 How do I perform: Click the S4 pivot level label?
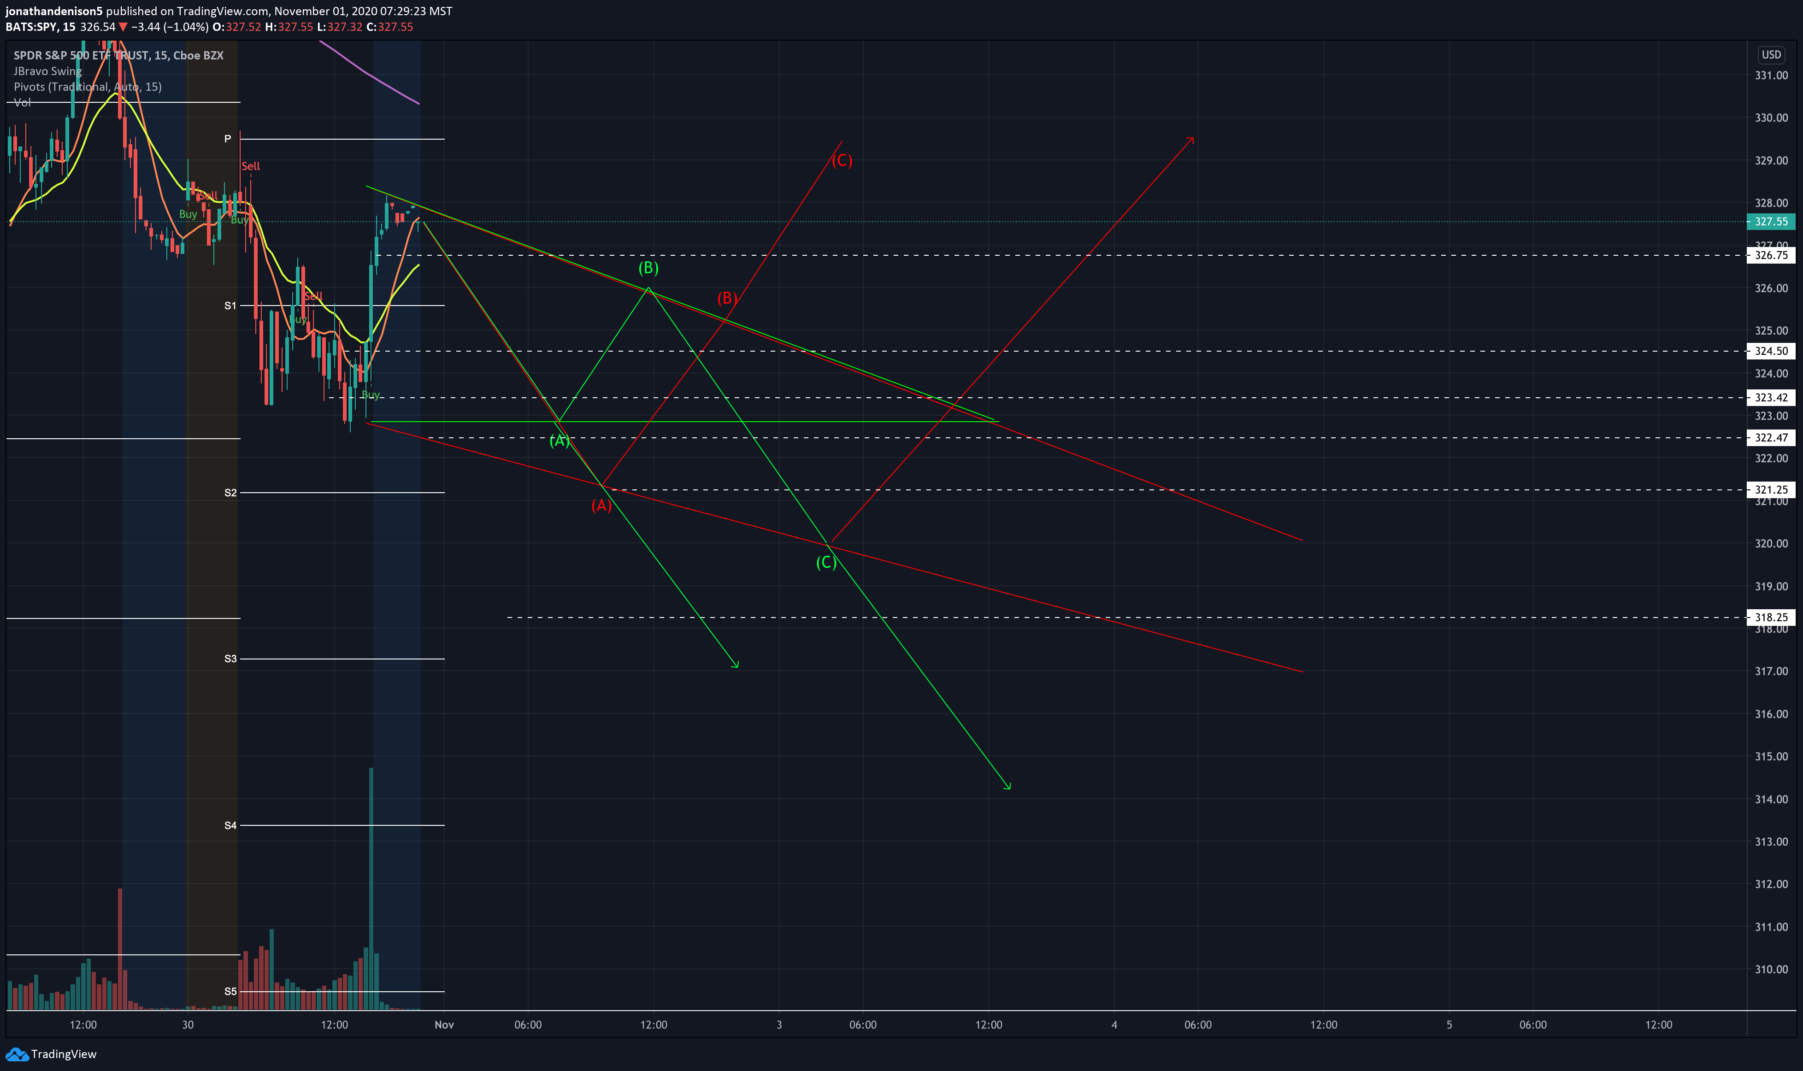230,825
